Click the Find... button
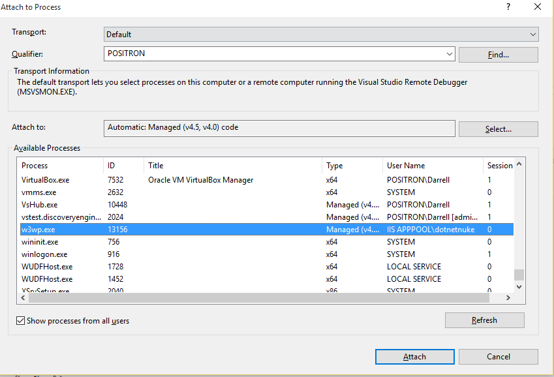The height and width of the screenshot is (377, 554). (498, 55)
